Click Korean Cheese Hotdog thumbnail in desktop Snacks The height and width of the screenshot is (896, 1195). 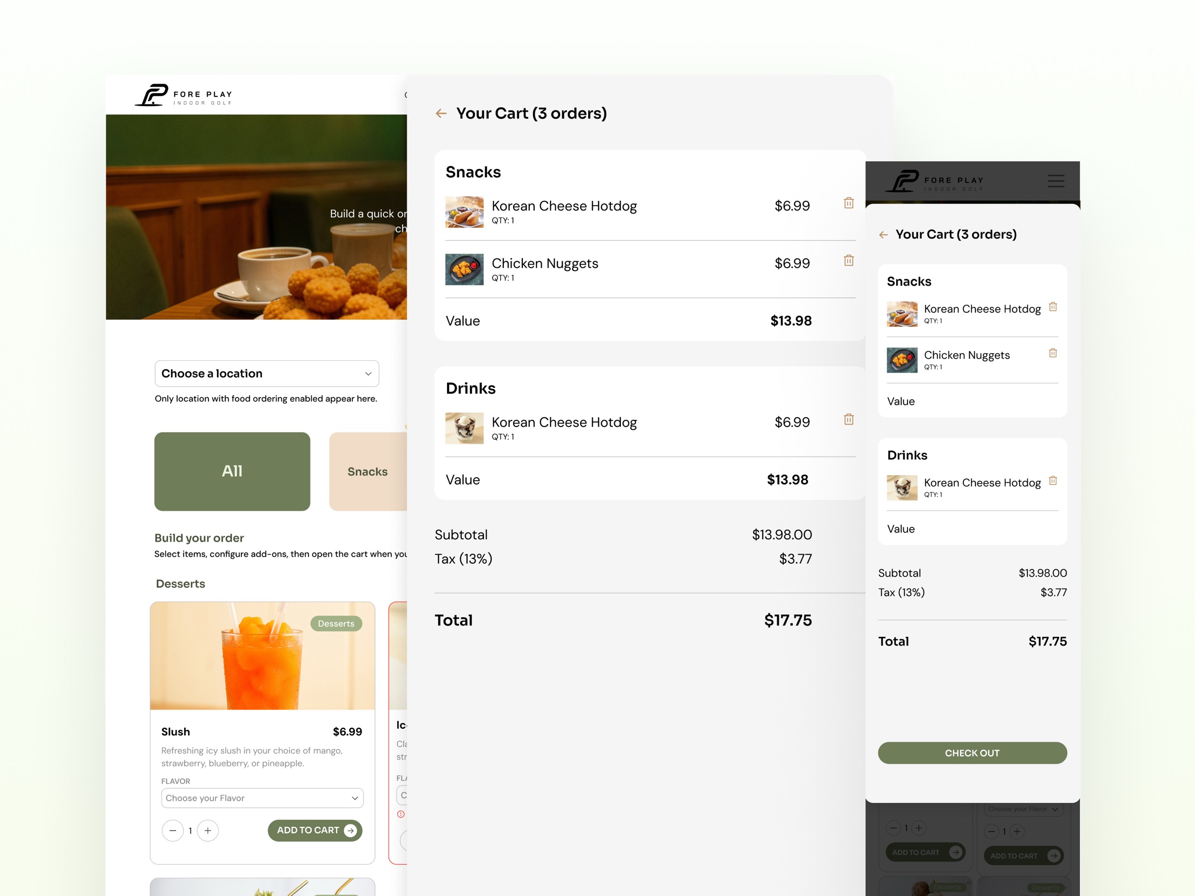click(464, 212)
